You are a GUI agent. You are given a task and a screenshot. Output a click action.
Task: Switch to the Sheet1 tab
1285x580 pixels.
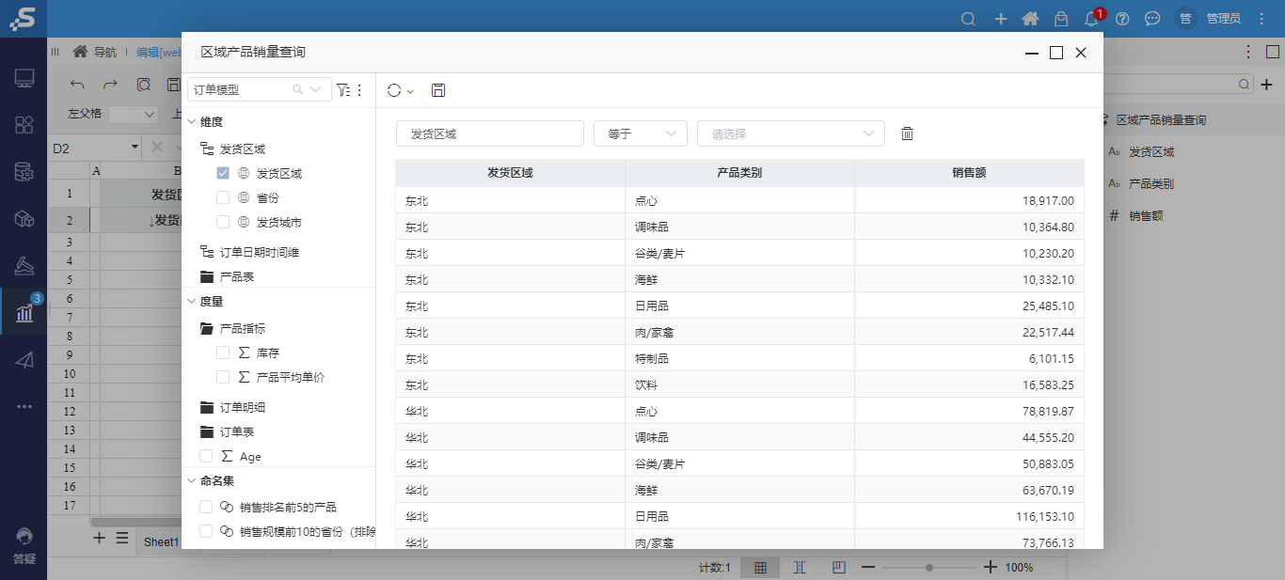pyautogui.click(x=161, y=542)
